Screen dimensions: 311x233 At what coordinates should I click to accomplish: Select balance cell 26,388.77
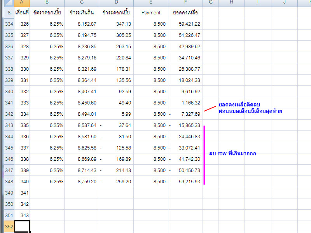[185, 69]
